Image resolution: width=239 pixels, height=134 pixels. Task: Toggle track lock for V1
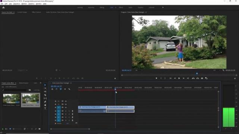click(55, 108)
